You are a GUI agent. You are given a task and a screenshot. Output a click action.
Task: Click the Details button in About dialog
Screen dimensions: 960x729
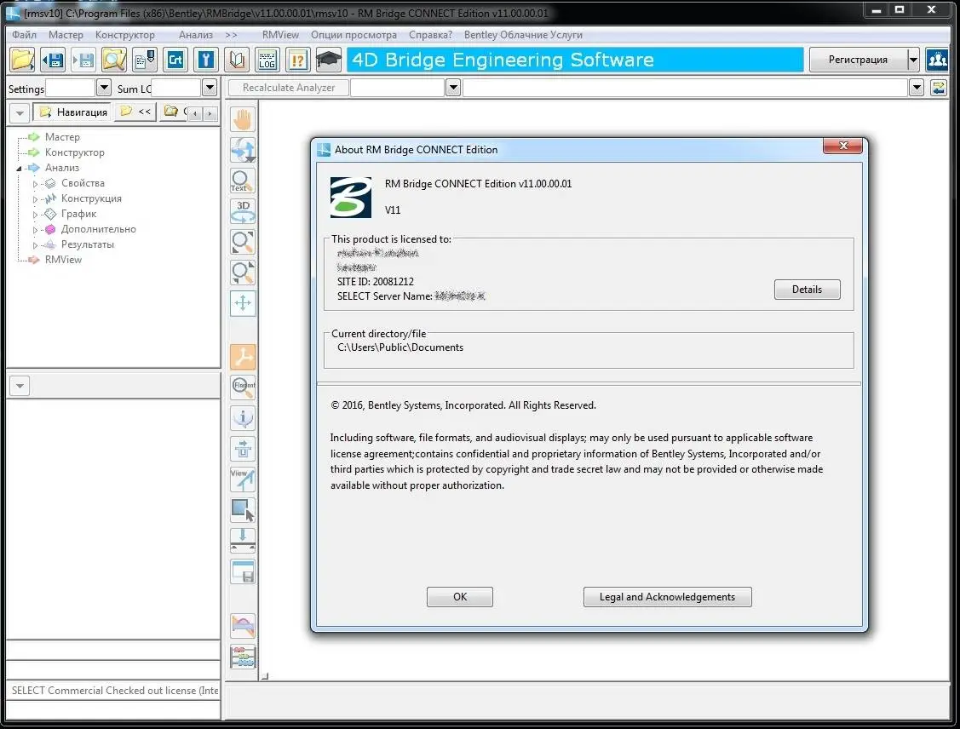(x=807, y=290)
